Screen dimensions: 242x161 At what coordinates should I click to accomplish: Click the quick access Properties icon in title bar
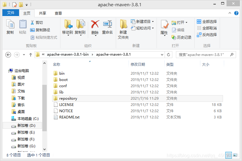pyautogui.click(x=15, y=5)
